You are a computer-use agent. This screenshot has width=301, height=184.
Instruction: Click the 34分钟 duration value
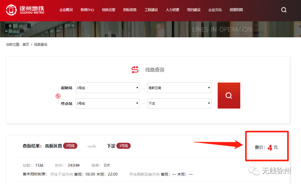coord(74,165)
